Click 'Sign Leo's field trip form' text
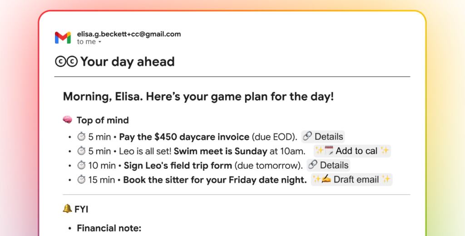Screen dimensions: 465x236 point(178,165)
